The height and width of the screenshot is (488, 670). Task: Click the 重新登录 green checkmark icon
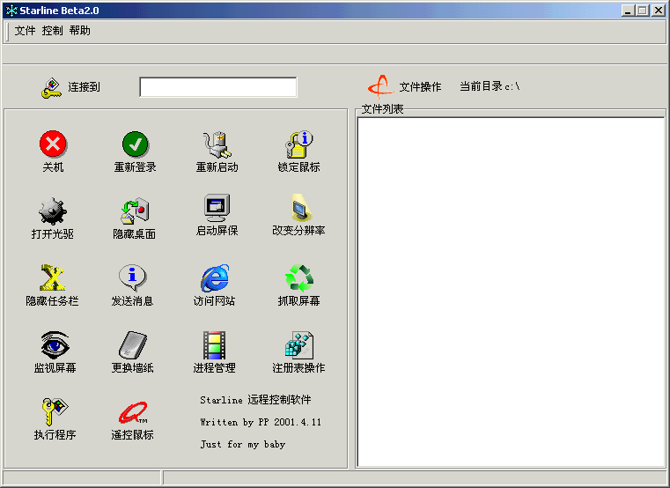click(135, 144)
